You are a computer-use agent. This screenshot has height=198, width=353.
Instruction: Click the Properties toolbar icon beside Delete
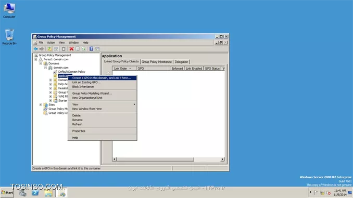point(78,49)
